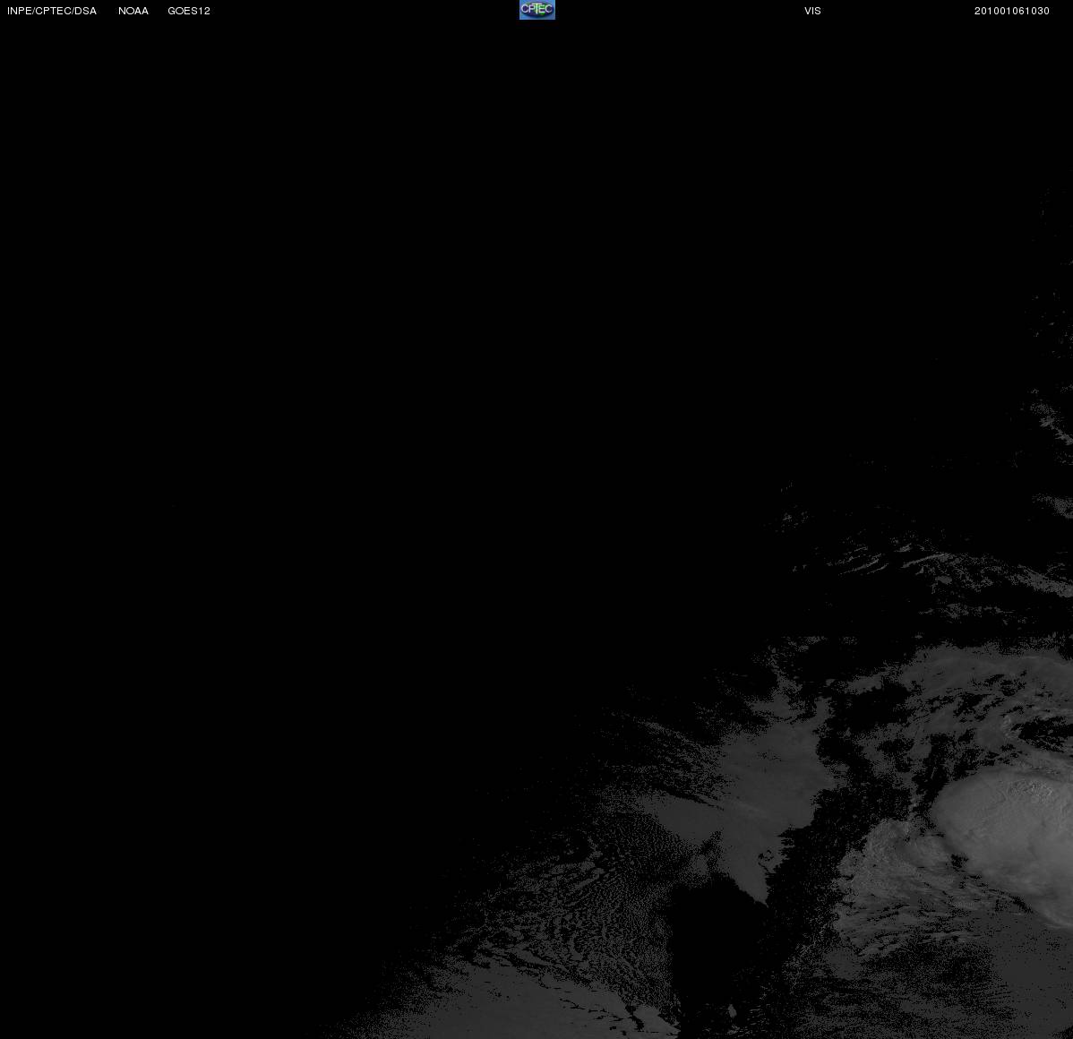Click the VIS channel label
This screenshot has width=1073, height=1039.
coord(812,11)
